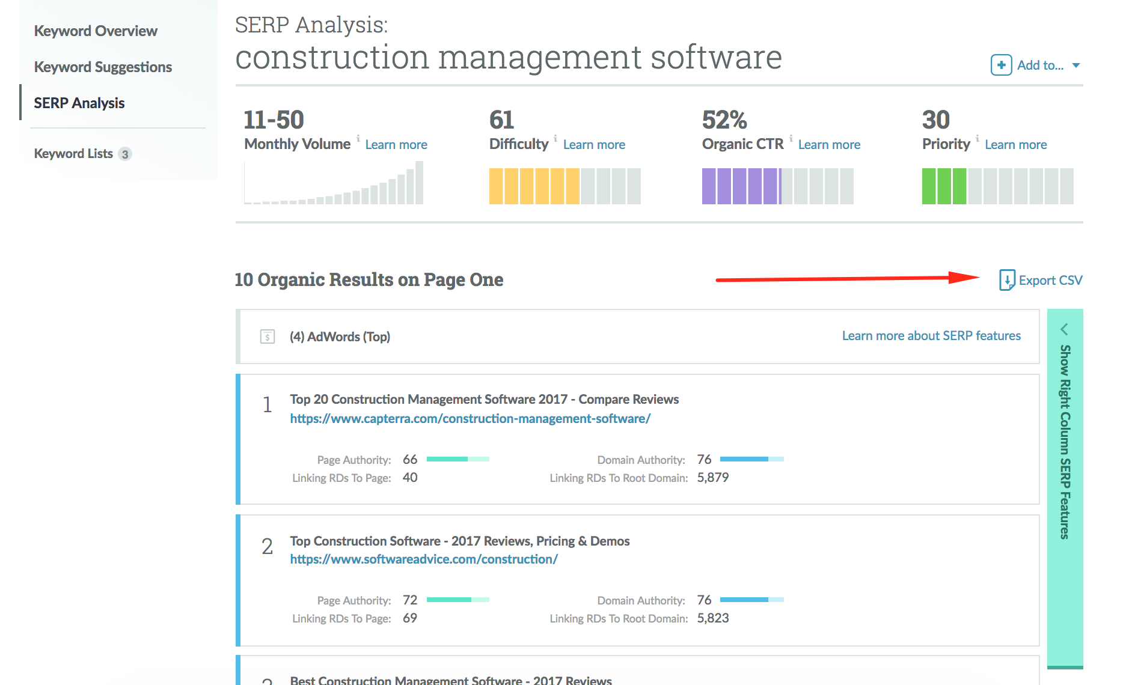Click Linking RDs To Page value 69
1129x685 pixels.
[x=410, y=618]
